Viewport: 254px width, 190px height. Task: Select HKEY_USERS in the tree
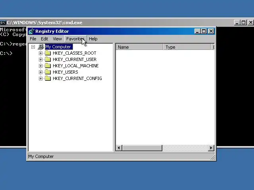[x=65, y=72]
